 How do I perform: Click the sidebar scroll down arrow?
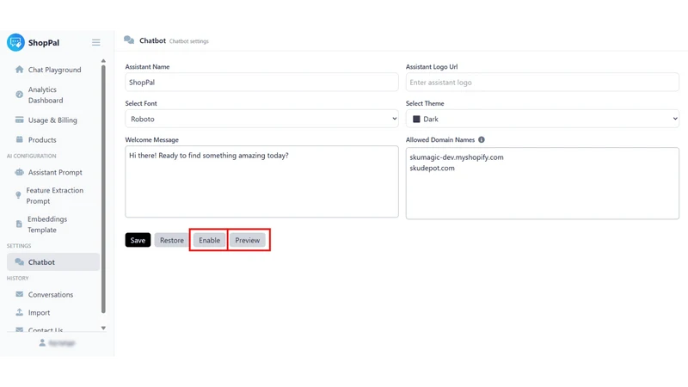click(x=103, y=328)
